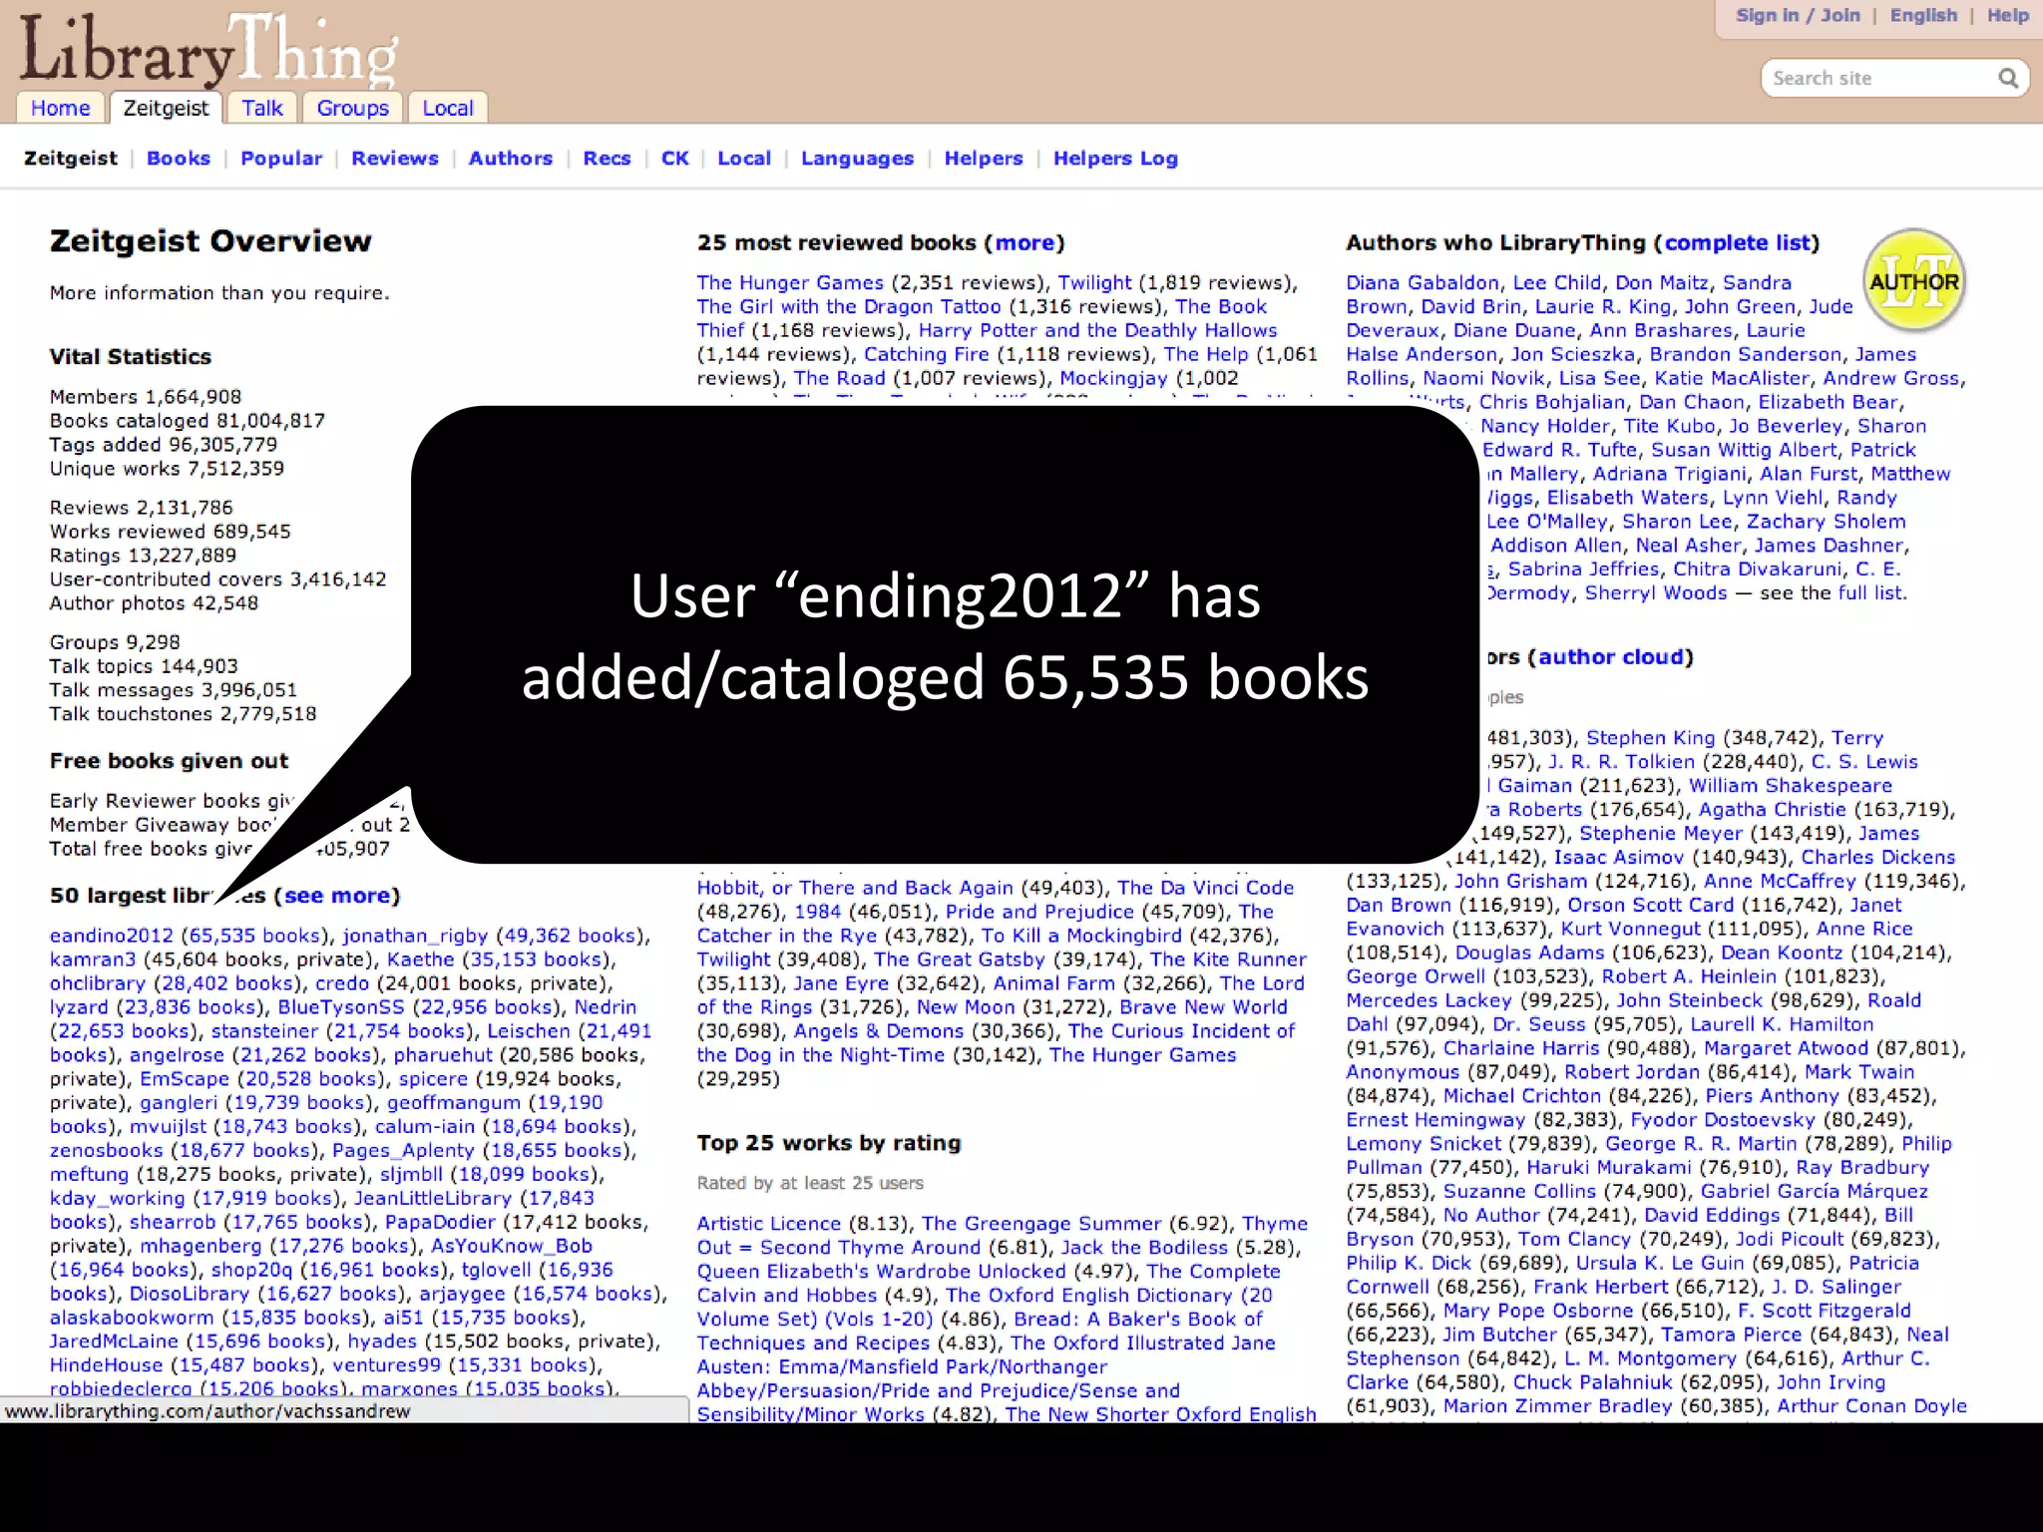
Task: Click the LibraryThing logo
Action: click(x=207, y=50)
